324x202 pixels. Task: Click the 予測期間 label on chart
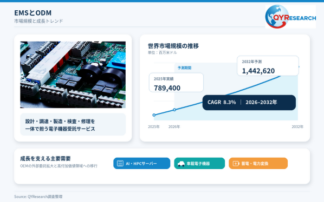(185, 68)
